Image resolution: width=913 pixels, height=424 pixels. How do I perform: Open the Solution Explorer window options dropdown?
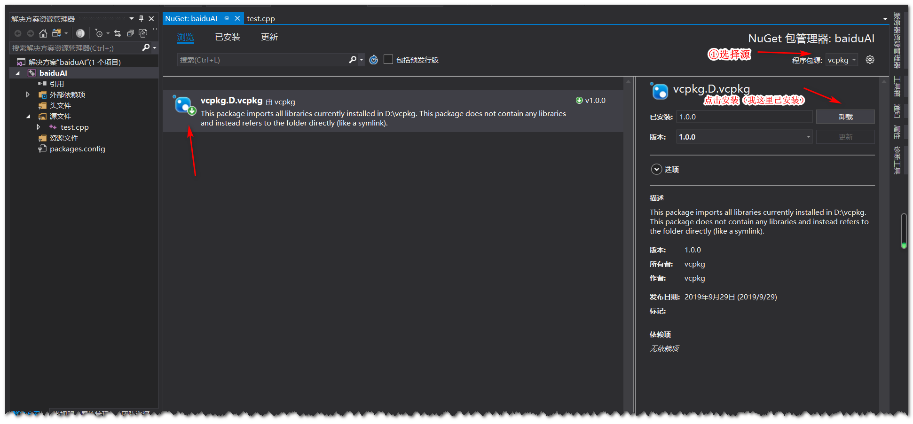132,19
